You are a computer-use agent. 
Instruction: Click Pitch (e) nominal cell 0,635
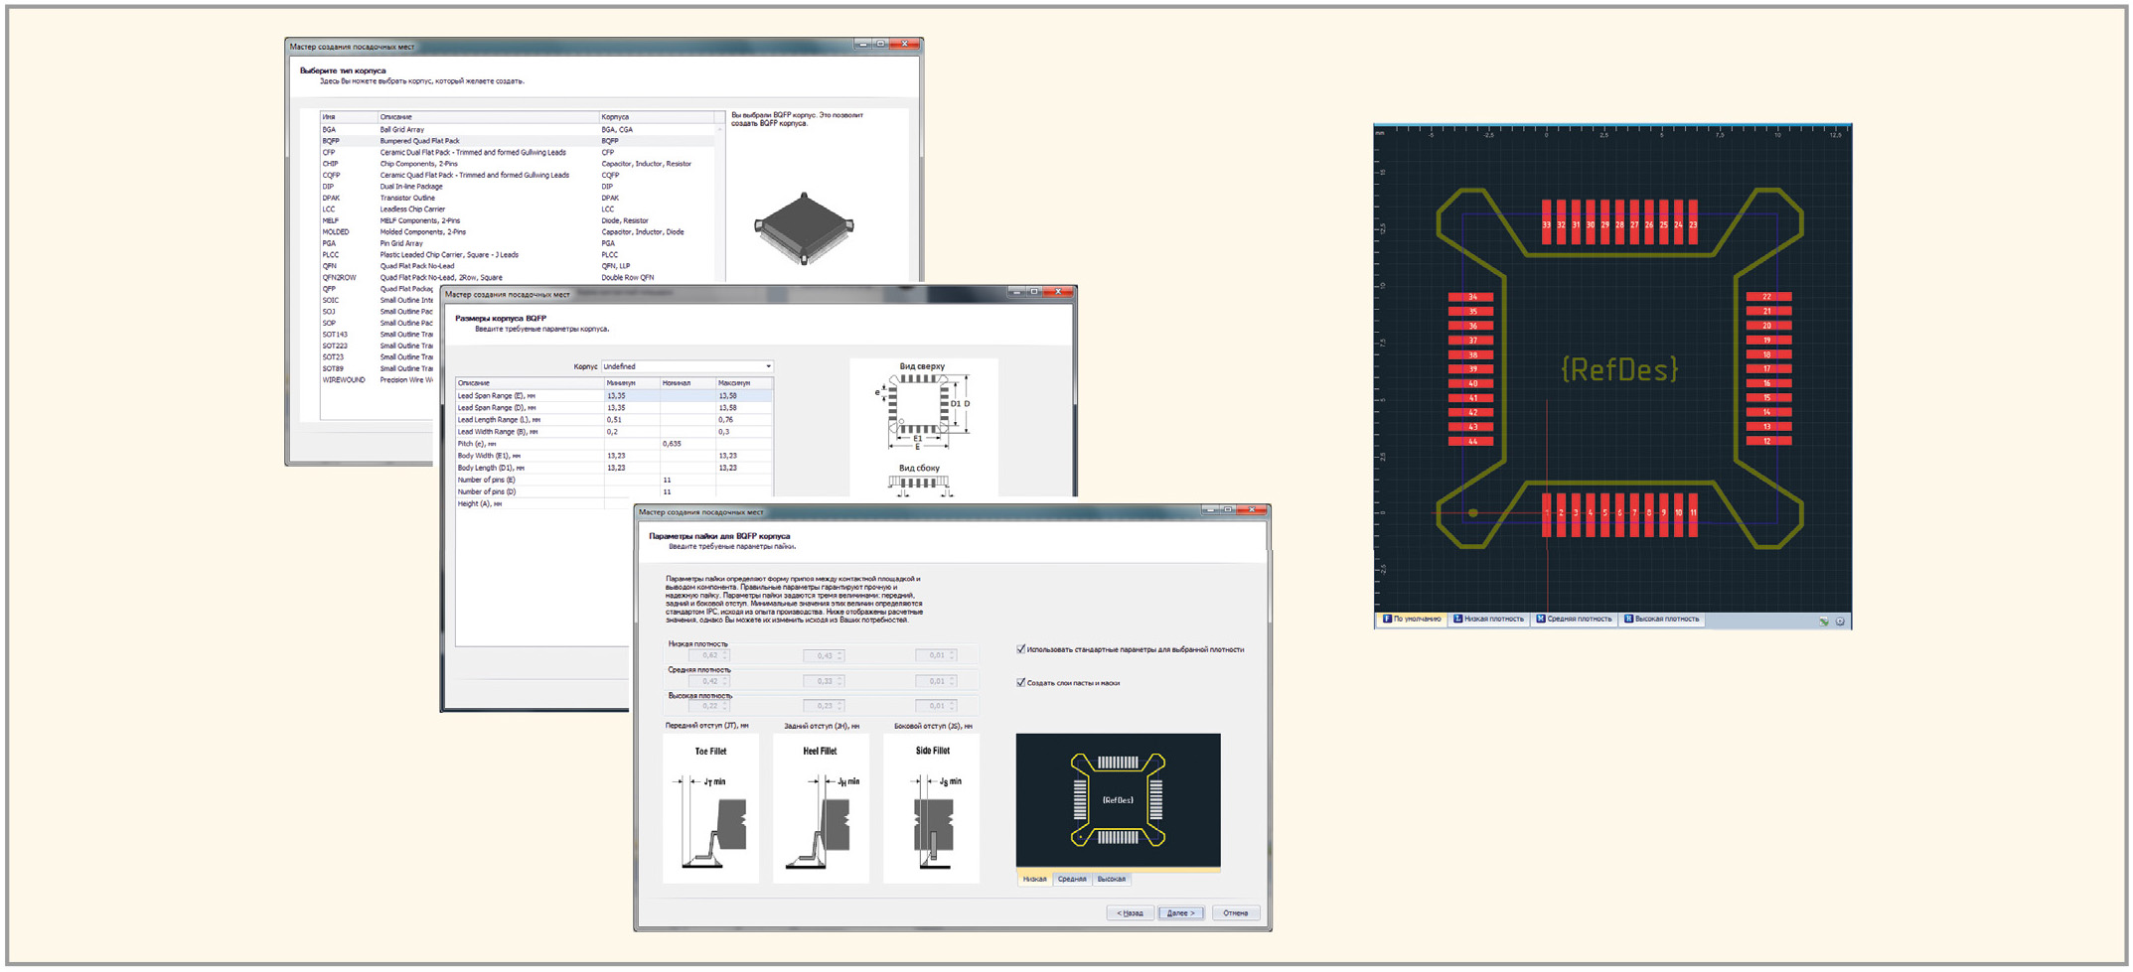687,444
